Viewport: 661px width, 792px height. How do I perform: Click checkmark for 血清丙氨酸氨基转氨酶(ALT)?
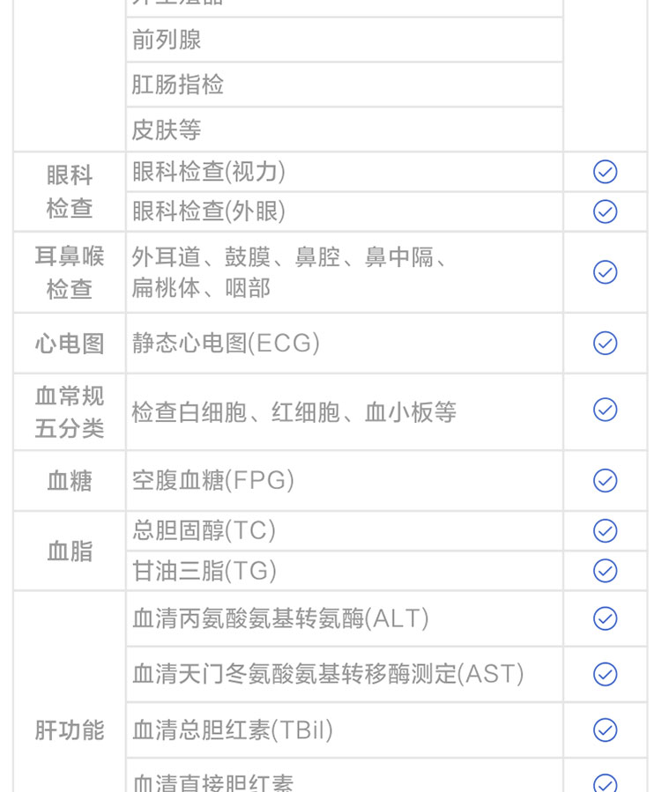[x=605, y=618]
